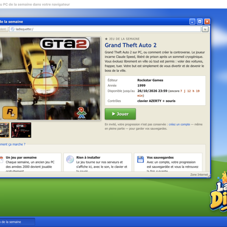227x227 pixels.
Task: Reload page with the refresh icon button
Action: pyautogui.click(x=205, y=29)
